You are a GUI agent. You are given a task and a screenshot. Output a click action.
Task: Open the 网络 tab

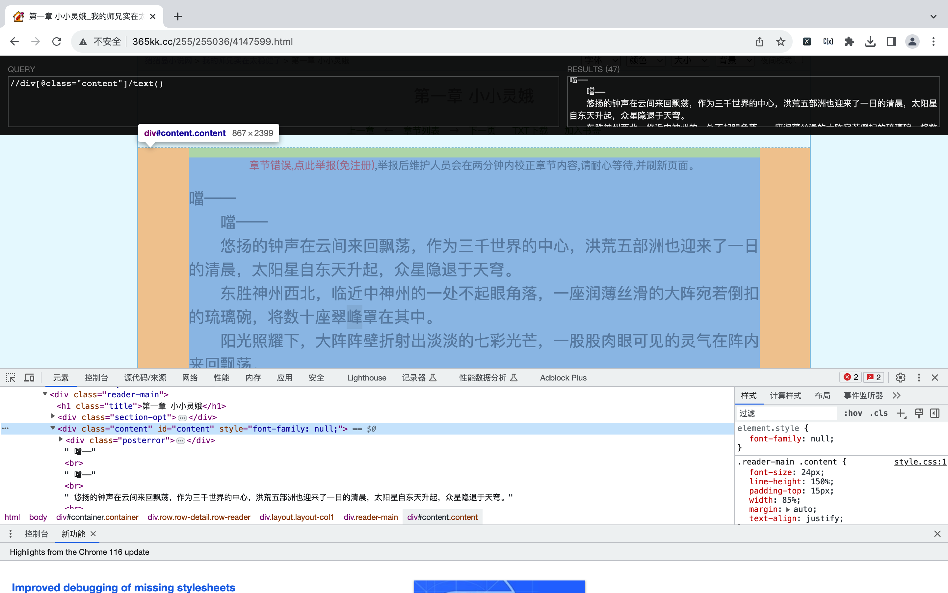click(190, 378)
